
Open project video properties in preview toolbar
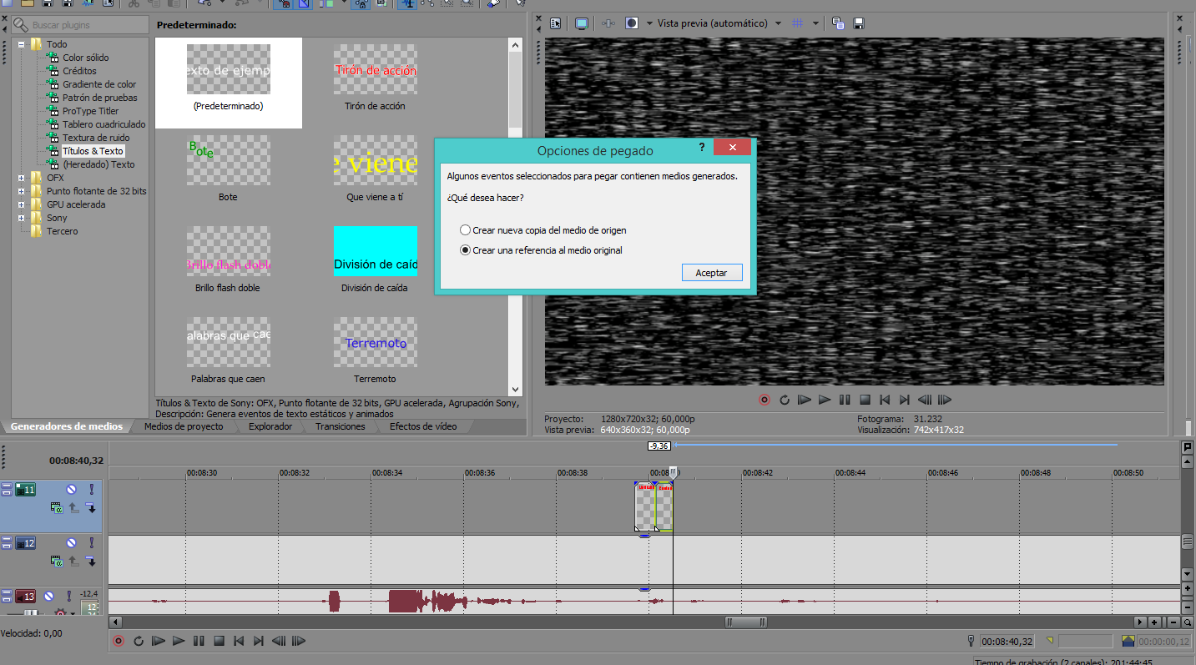pyautogui.click(x=556, y=23)
